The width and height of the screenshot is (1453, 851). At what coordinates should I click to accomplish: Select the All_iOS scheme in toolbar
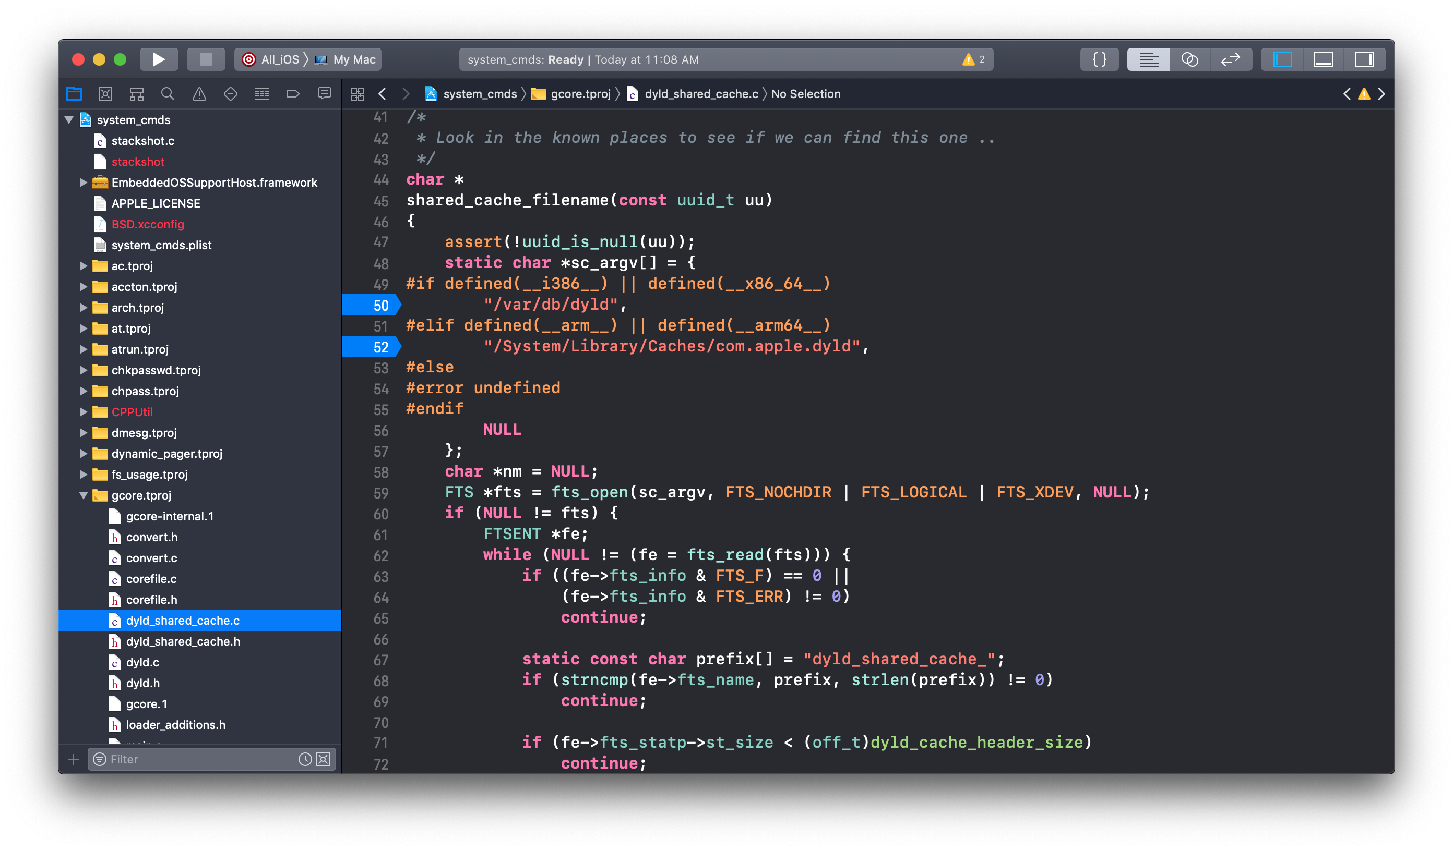click(x=280, y=59)
